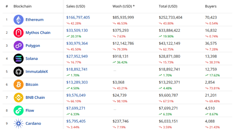
Task: Sort by the Blockchain column header
Action: click(22, 6)
